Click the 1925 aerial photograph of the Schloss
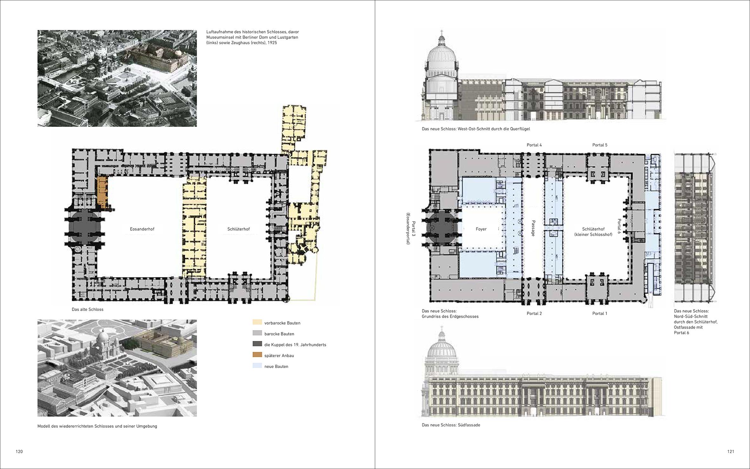 click(117, 78)
